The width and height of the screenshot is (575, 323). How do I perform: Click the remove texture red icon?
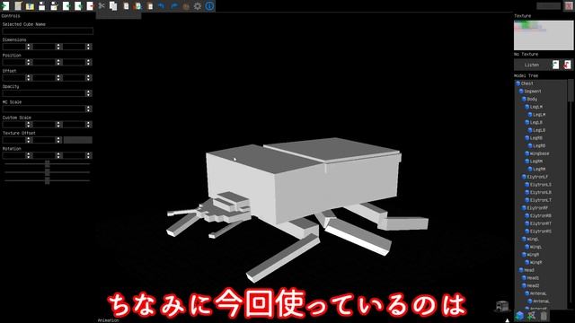[567, 65]
